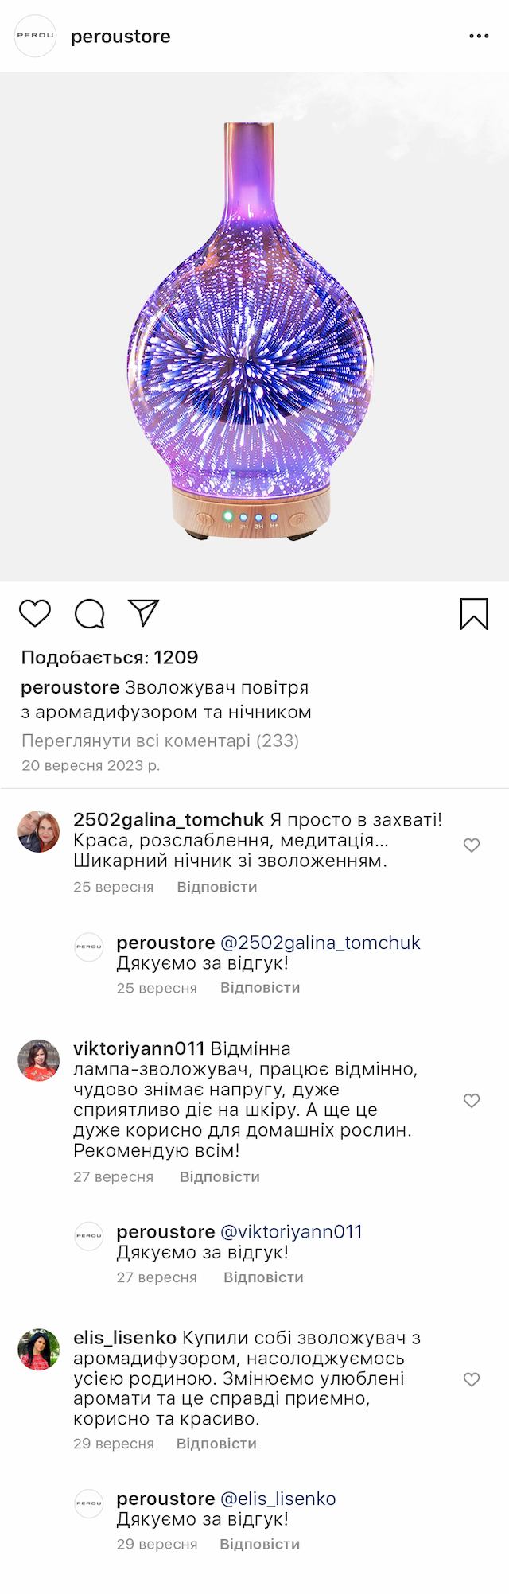Viewport: 509px width, 1594px height.
Task: Open the @viktoriyann011 mention link
Action: coord(291,1232)
